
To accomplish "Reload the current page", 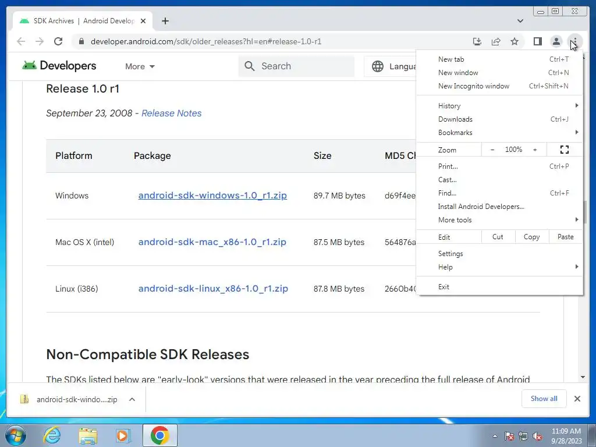I will [58, 41].
